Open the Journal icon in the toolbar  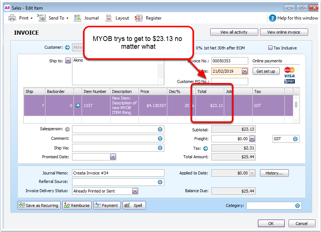[77, 18]
